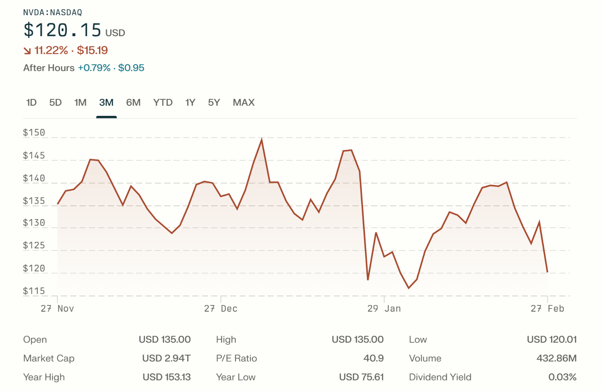Show year-to-date YTD chart
Viewport: 601px width, 391px height.
pos(163,102)
